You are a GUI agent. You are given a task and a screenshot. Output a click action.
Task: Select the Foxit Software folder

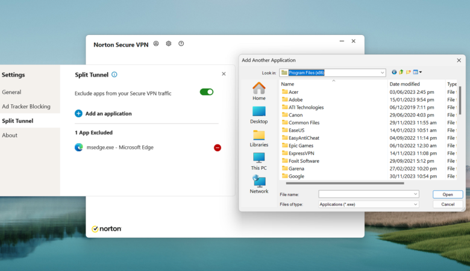pos(301,161)
